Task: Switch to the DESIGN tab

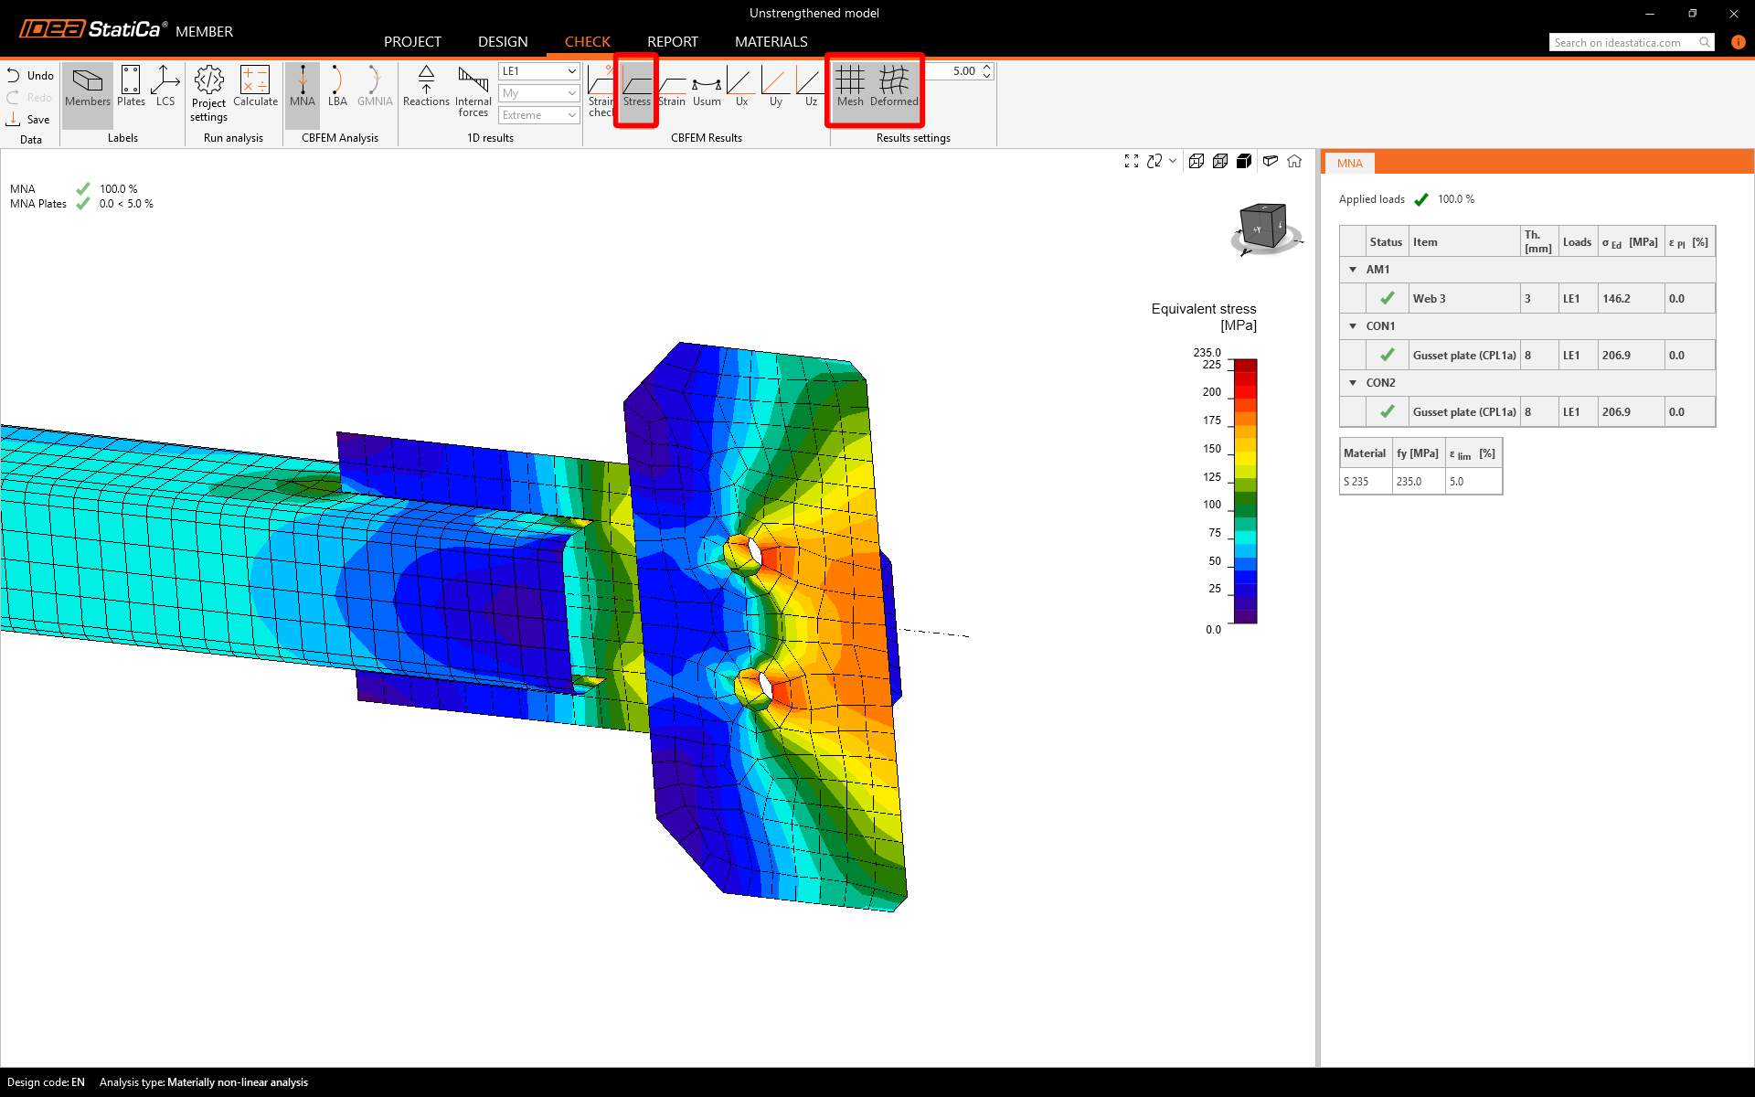Action: tap(503, 42)
